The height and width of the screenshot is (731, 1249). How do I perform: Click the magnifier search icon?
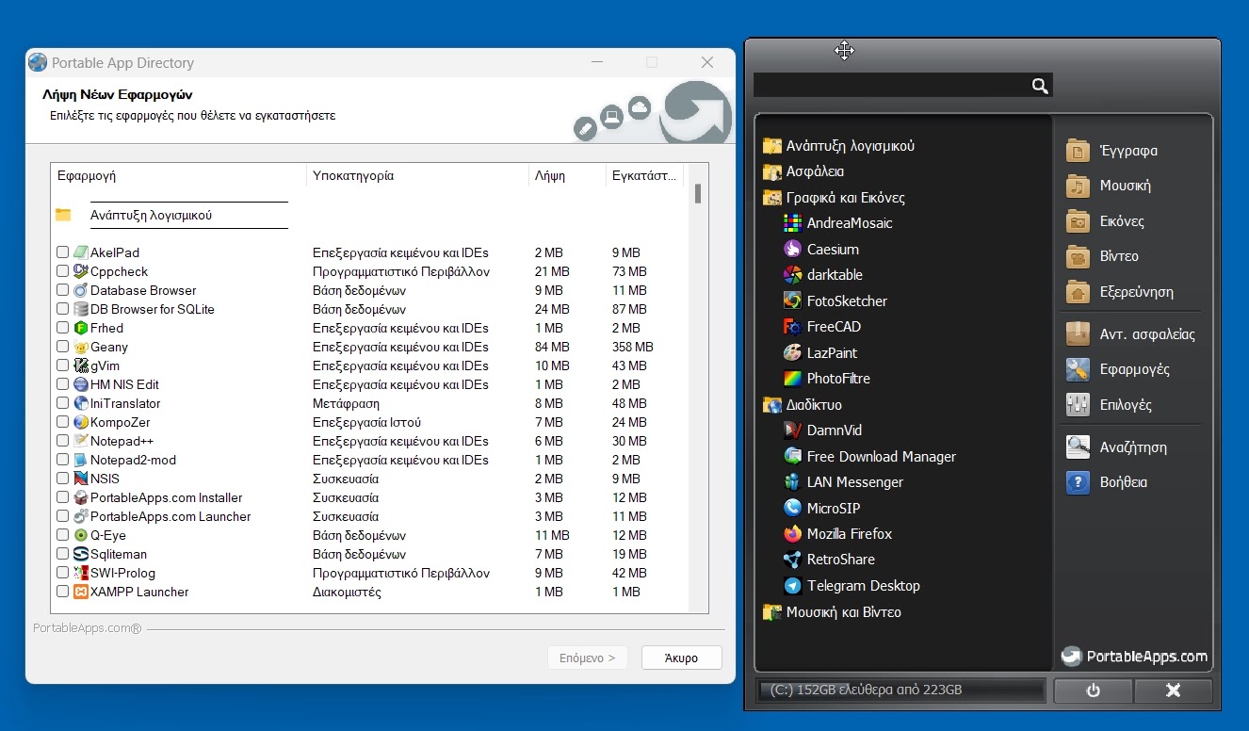pyautogui.click(x=1040, y=86)
